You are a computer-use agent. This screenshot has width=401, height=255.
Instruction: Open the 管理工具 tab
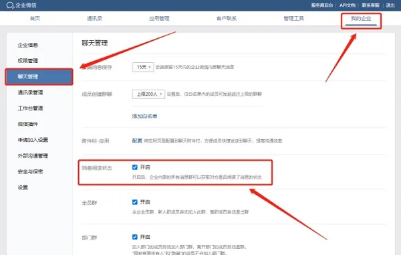click(293, 19)
